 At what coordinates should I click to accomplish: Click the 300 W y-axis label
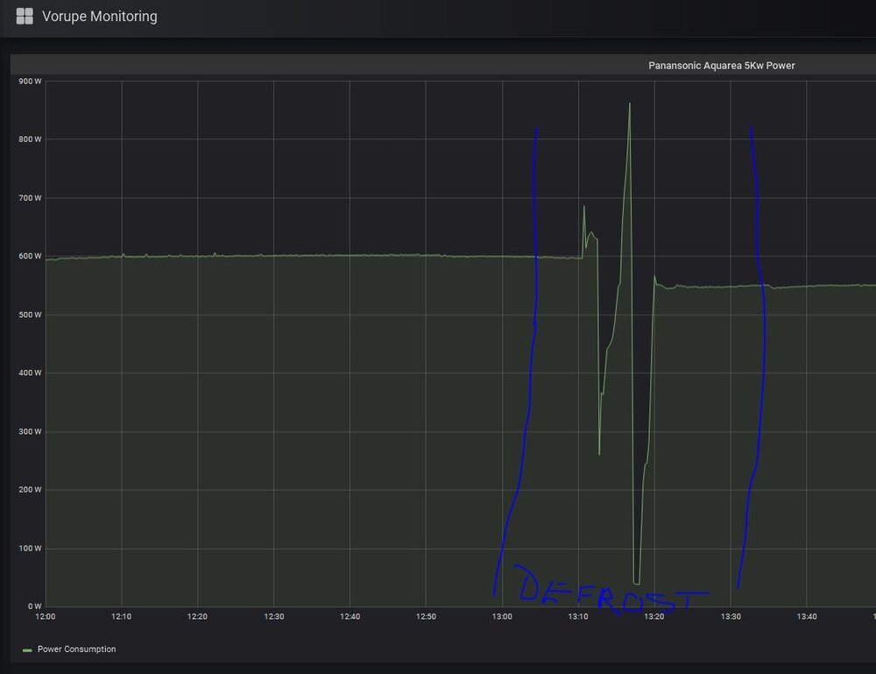30,431
